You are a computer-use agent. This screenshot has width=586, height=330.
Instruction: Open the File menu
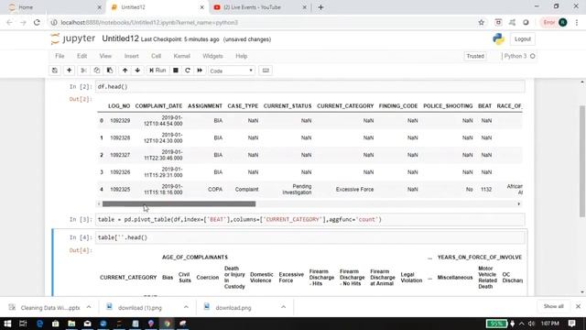point(60,56)
